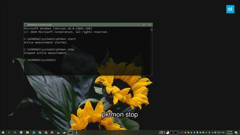Click the 'Stopped active measurement.' output line
240x135 pixels.
point(46,53)
